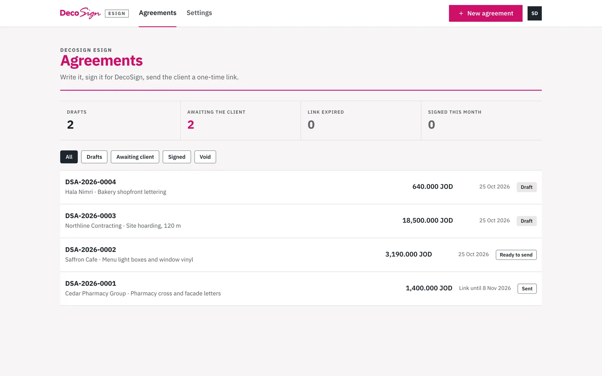Open agreement DSA-2026-0004
Screen dimensions: 602x376
click(301, 187)
